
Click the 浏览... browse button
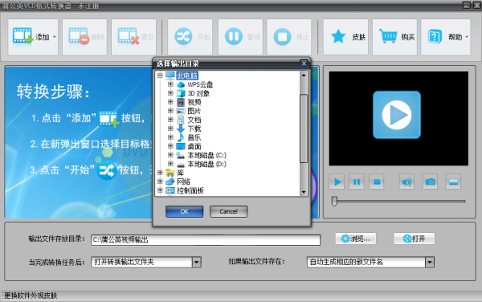pyautogui.click(x=356, y=239)
